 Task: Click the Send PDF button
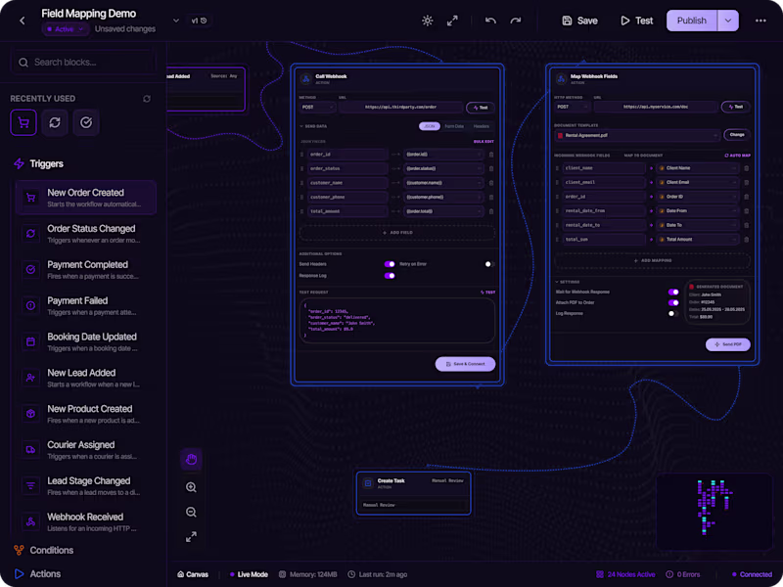pos(727,344)
